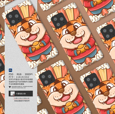Click the "RGB" color mode label
The image size is (115, 114).
[19, 74]
